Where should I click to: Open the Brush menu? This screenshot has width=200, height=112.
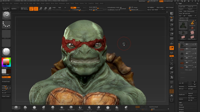(x=7, y=3)
